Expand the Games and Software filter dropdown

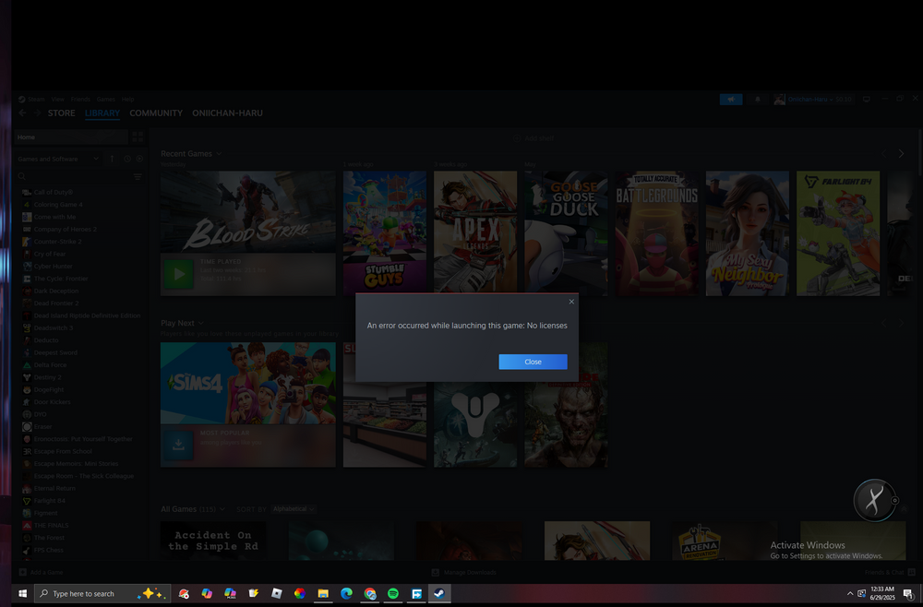[x=57, y=159]
